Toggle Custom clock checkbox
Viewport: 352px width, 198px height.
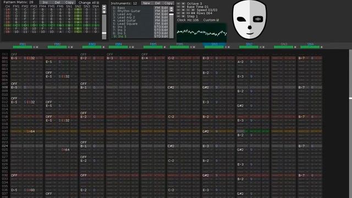coord(217,20)
